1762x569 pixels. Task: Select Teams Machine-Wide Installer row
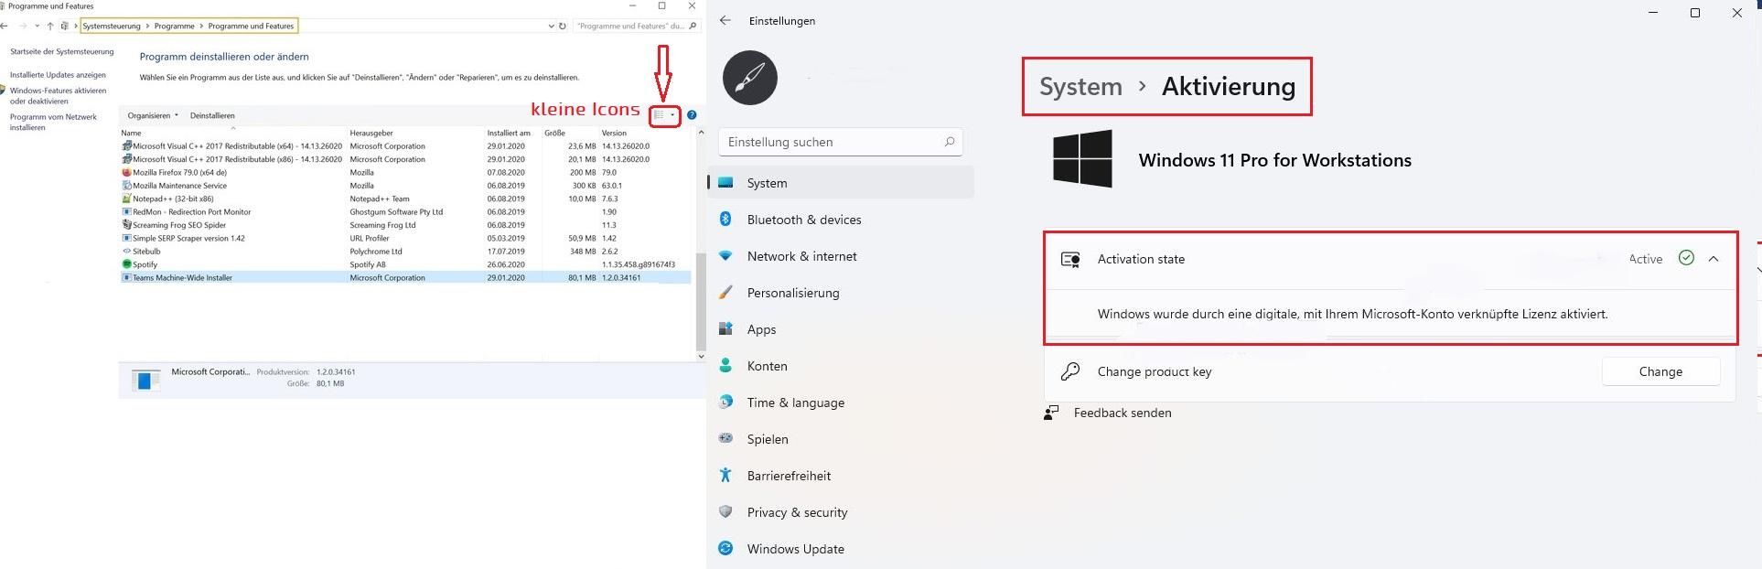(405, 277)
